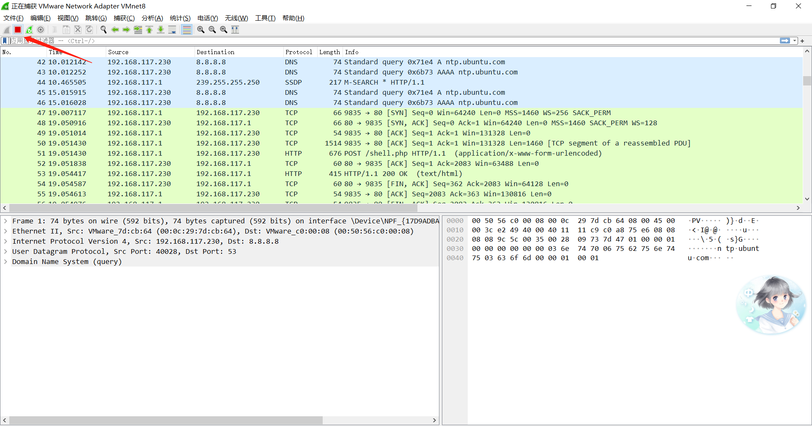
Task: Zoom in on packet list text
Action: [201, 30]
